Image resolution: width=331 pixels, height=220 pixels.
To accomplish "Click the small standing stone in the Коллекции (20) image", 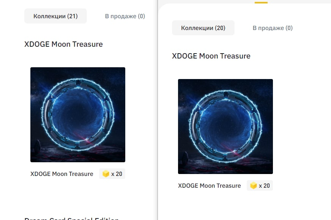I will (185, 158).
